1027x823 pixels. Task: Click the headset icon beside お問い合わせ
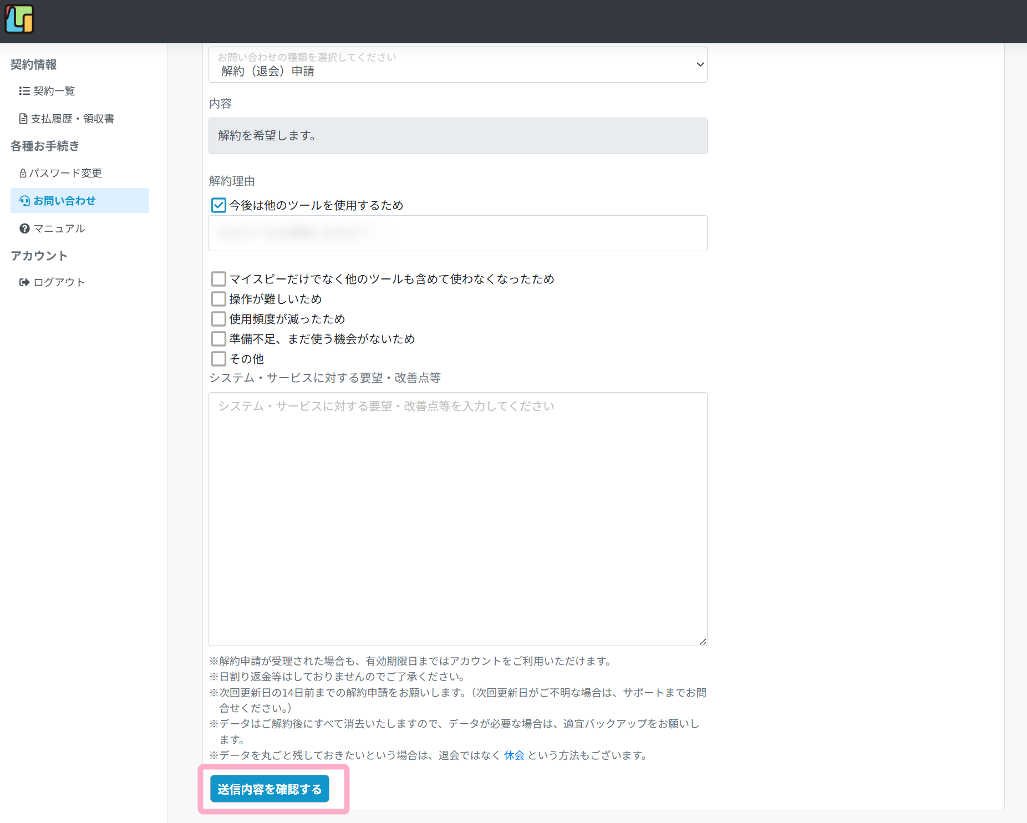[x=25, y=201]
